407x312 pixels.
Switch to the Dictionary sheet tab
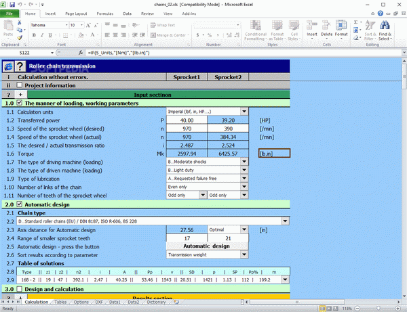[x=156, y=302]
